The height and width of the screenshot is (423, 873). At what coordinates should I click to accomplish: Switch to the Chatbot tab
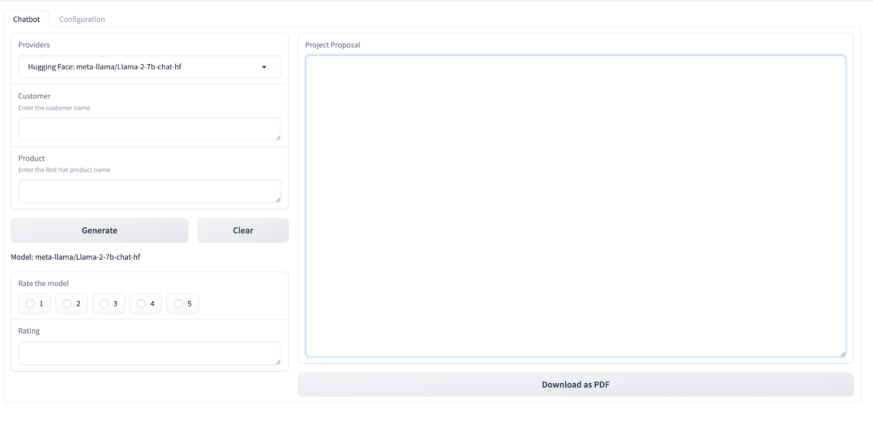coord(27,19)
